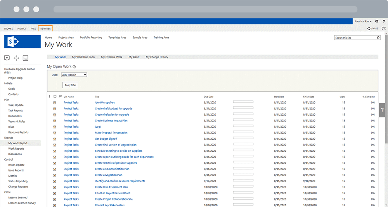The width and height of the screenshot is (388, 207).
Task: Toggle the select-all checkbox in list header
Action: [x=55, y=97]
